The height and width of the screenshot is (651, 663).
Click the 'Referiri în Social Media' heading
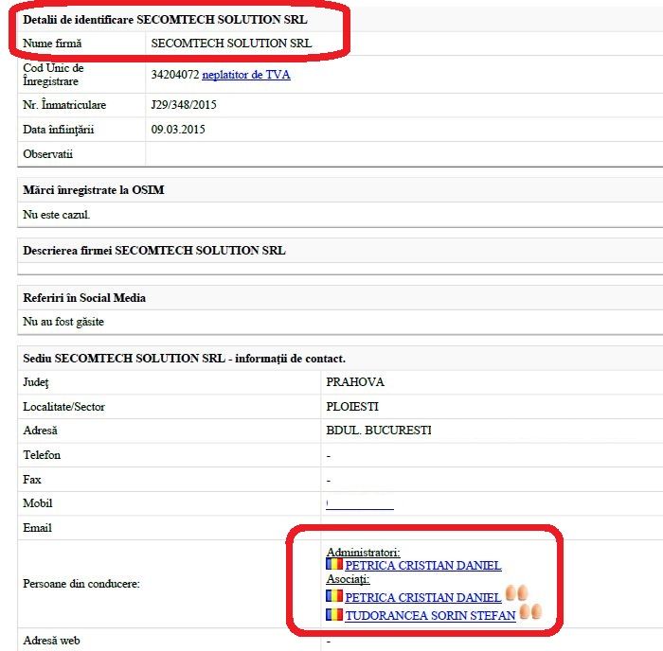[84, 298]
